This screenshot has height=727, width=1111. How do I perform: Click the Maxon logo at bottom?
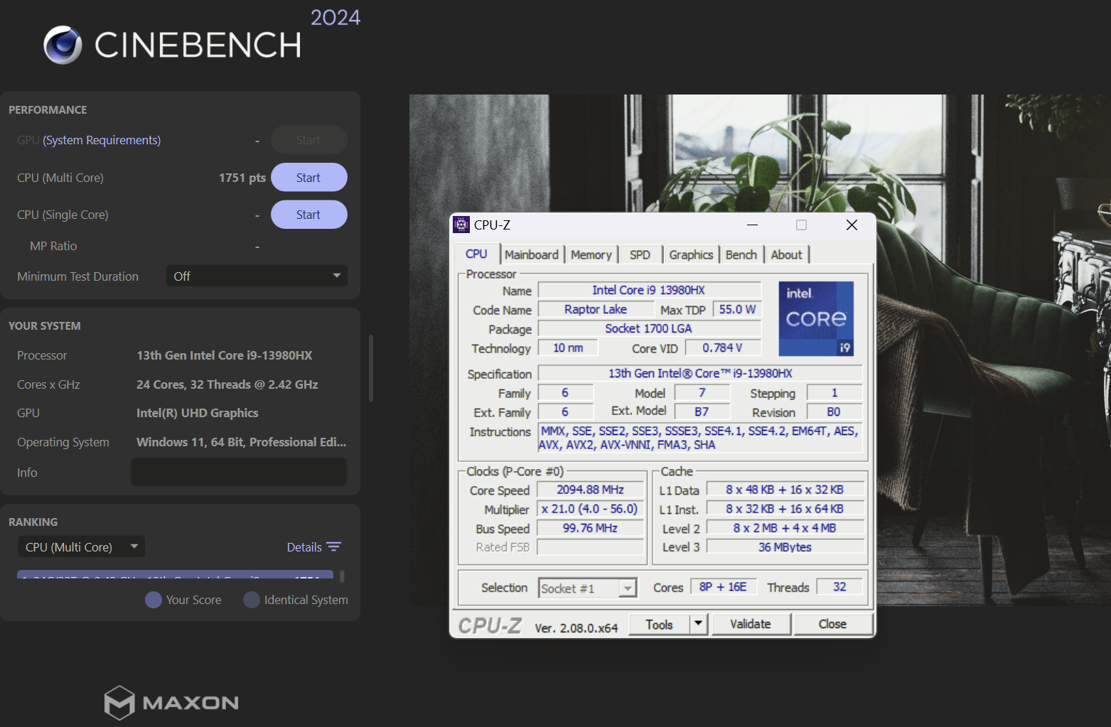(171, 703)
